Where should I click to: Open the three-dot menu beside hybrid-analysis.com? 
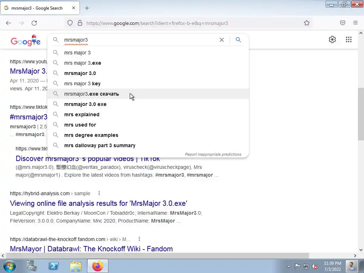(x=99, y=193)
